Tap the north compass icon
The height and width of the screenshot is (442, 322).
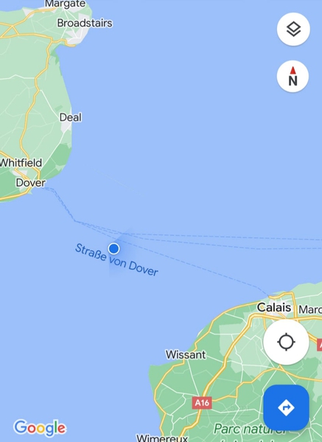point(293,77)
